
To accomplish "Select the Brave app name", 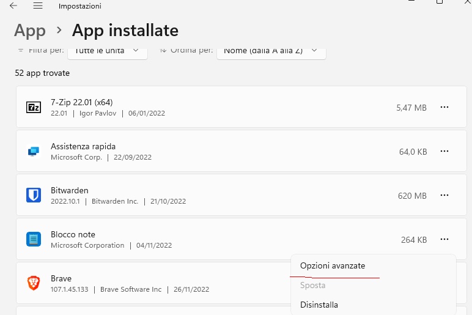I will pos(61,278).
